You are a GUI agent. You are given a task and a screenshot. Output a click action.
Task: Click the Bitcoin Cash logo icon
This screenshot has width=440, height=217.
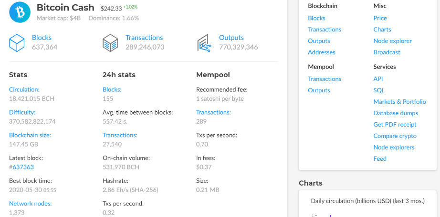pos(20,12)
